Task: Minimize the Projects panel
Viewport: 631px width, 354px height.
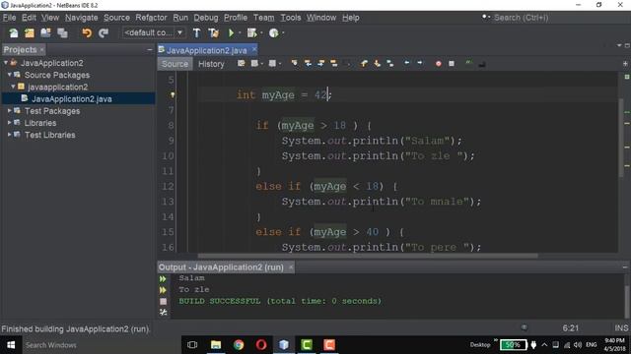Action: (150, 49)
